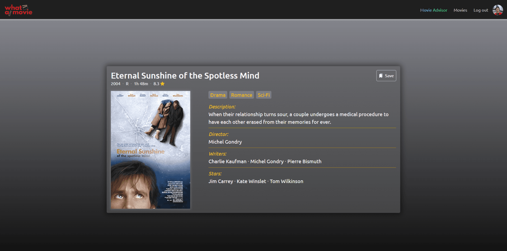Image resolution: width=507 pixels, height=251 pixels.
Task: Click the Save button
Action: coord(386,76)
